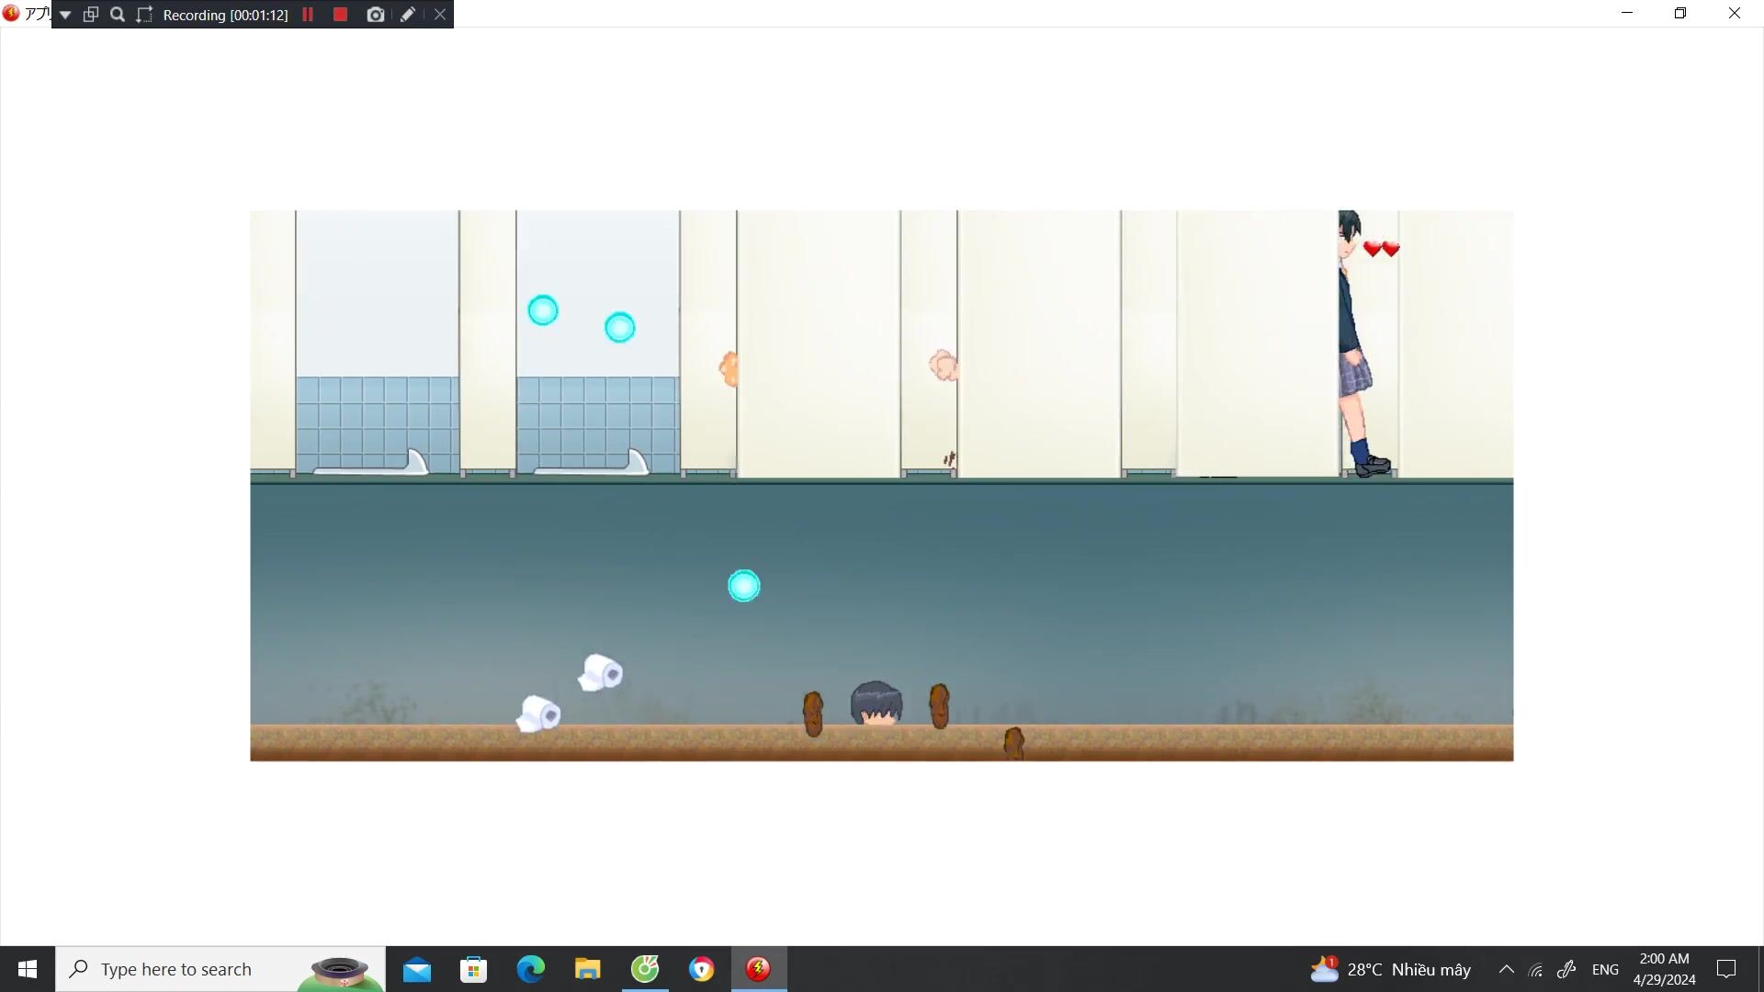Take a screenshot with camera icon
The image size is (1764, 992).
click(375, 15)
